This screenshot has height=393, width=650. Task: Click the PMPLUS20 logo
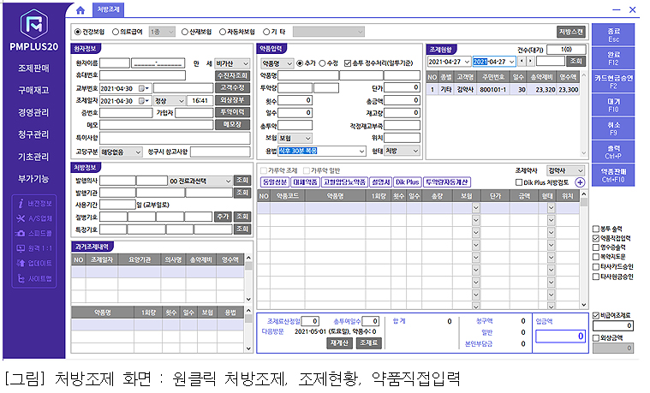coord(34,31)
